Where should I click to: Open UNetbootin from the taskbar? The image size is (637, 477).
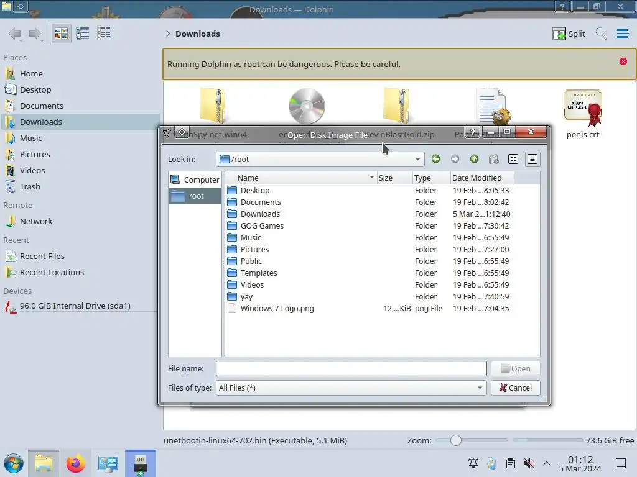pos(140,463)
